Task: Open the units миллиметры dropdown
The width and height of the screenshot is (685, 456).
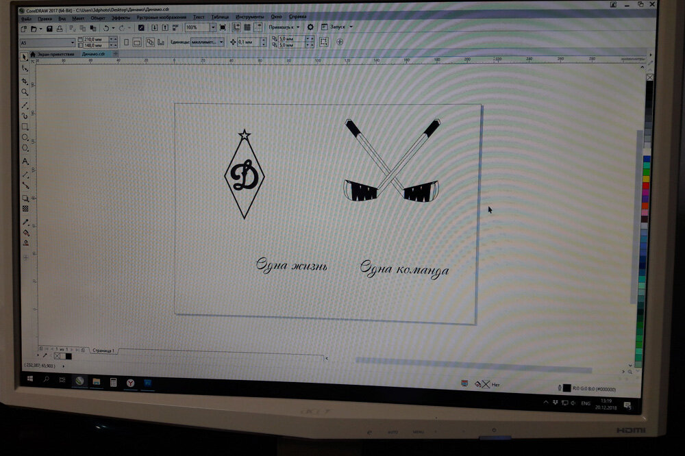Action: point(221,42)
